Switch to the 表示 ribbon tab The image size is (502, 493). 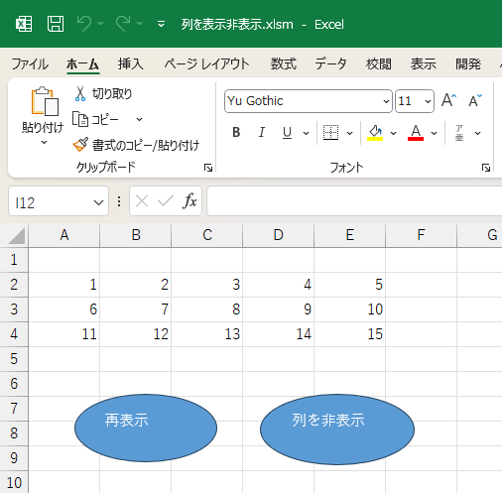click(x=424, y=63)
